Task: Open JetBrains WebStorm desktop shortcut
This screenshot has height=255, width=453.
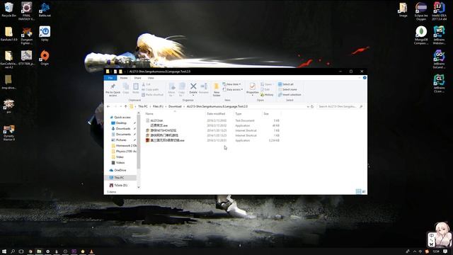Action: pos(439,35)
